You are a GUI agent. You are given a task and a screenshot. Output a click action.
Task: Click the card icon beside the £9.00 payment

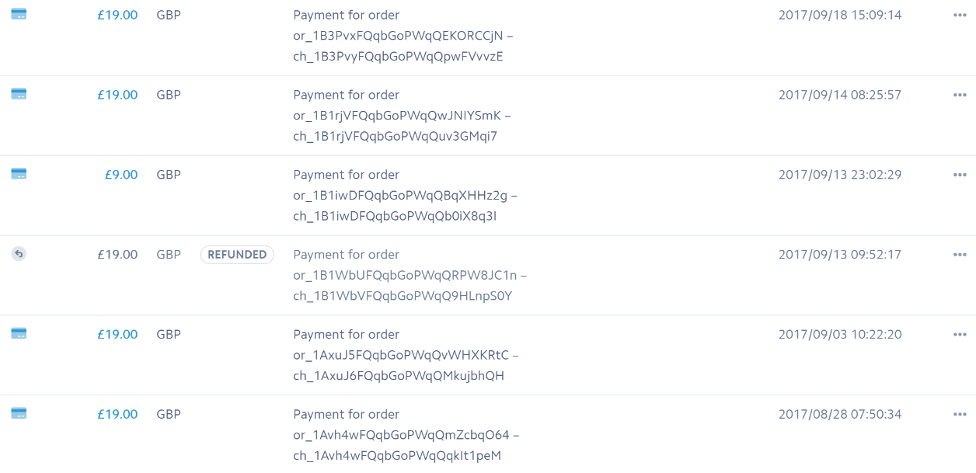point(19,173)
